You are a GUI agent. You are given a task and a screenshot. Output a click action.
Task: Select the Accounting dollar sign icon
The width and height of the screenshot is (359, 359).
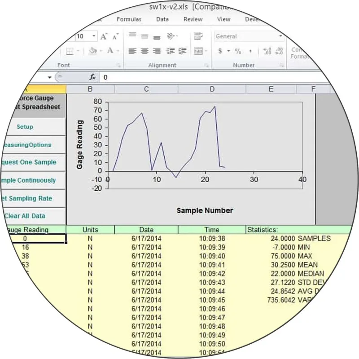pos(220,51)
